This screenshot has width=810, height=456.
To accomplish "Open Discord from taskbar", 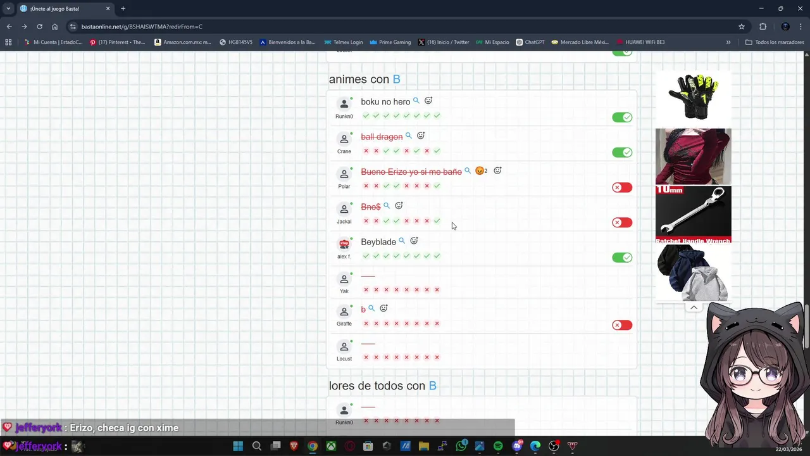I will pyautogui.click(x=517, y=446).
